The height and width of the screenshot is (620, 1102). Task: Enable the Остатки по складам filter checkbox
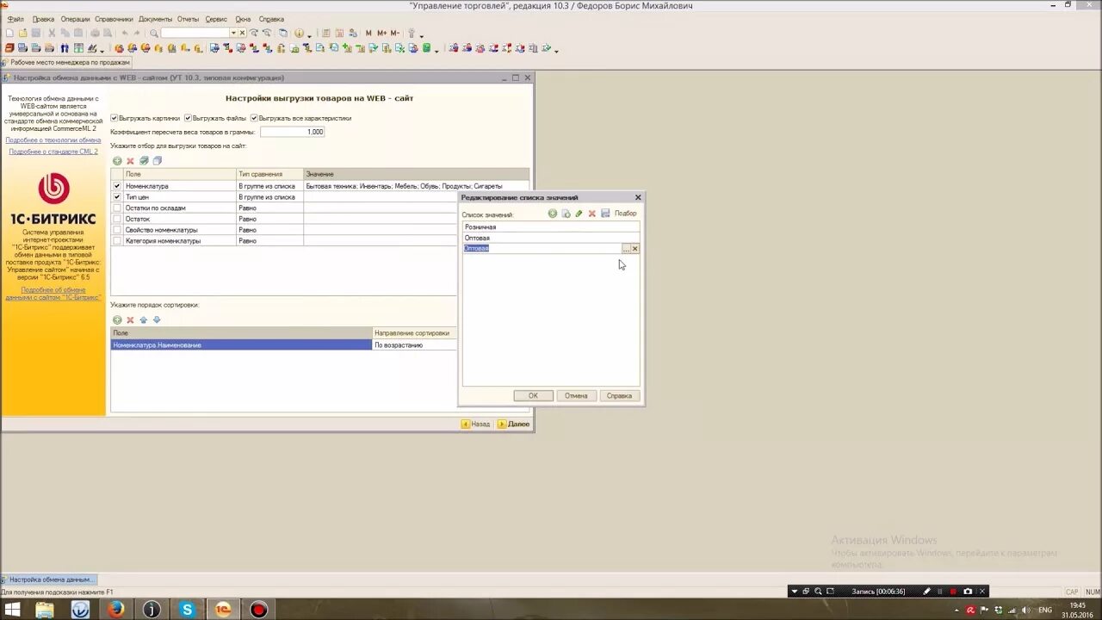pyautogui.click(x=117, y=208)
